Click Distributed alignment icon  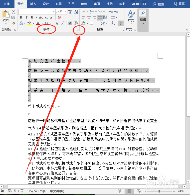[105, 18]
